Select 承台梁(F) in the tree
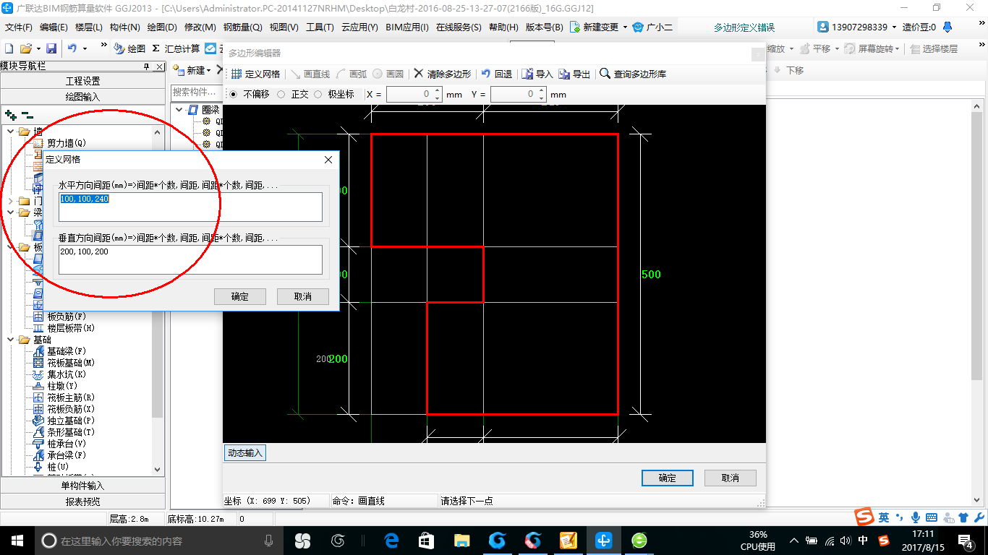Viewport: 988px width, 555px height. [67, 455]
